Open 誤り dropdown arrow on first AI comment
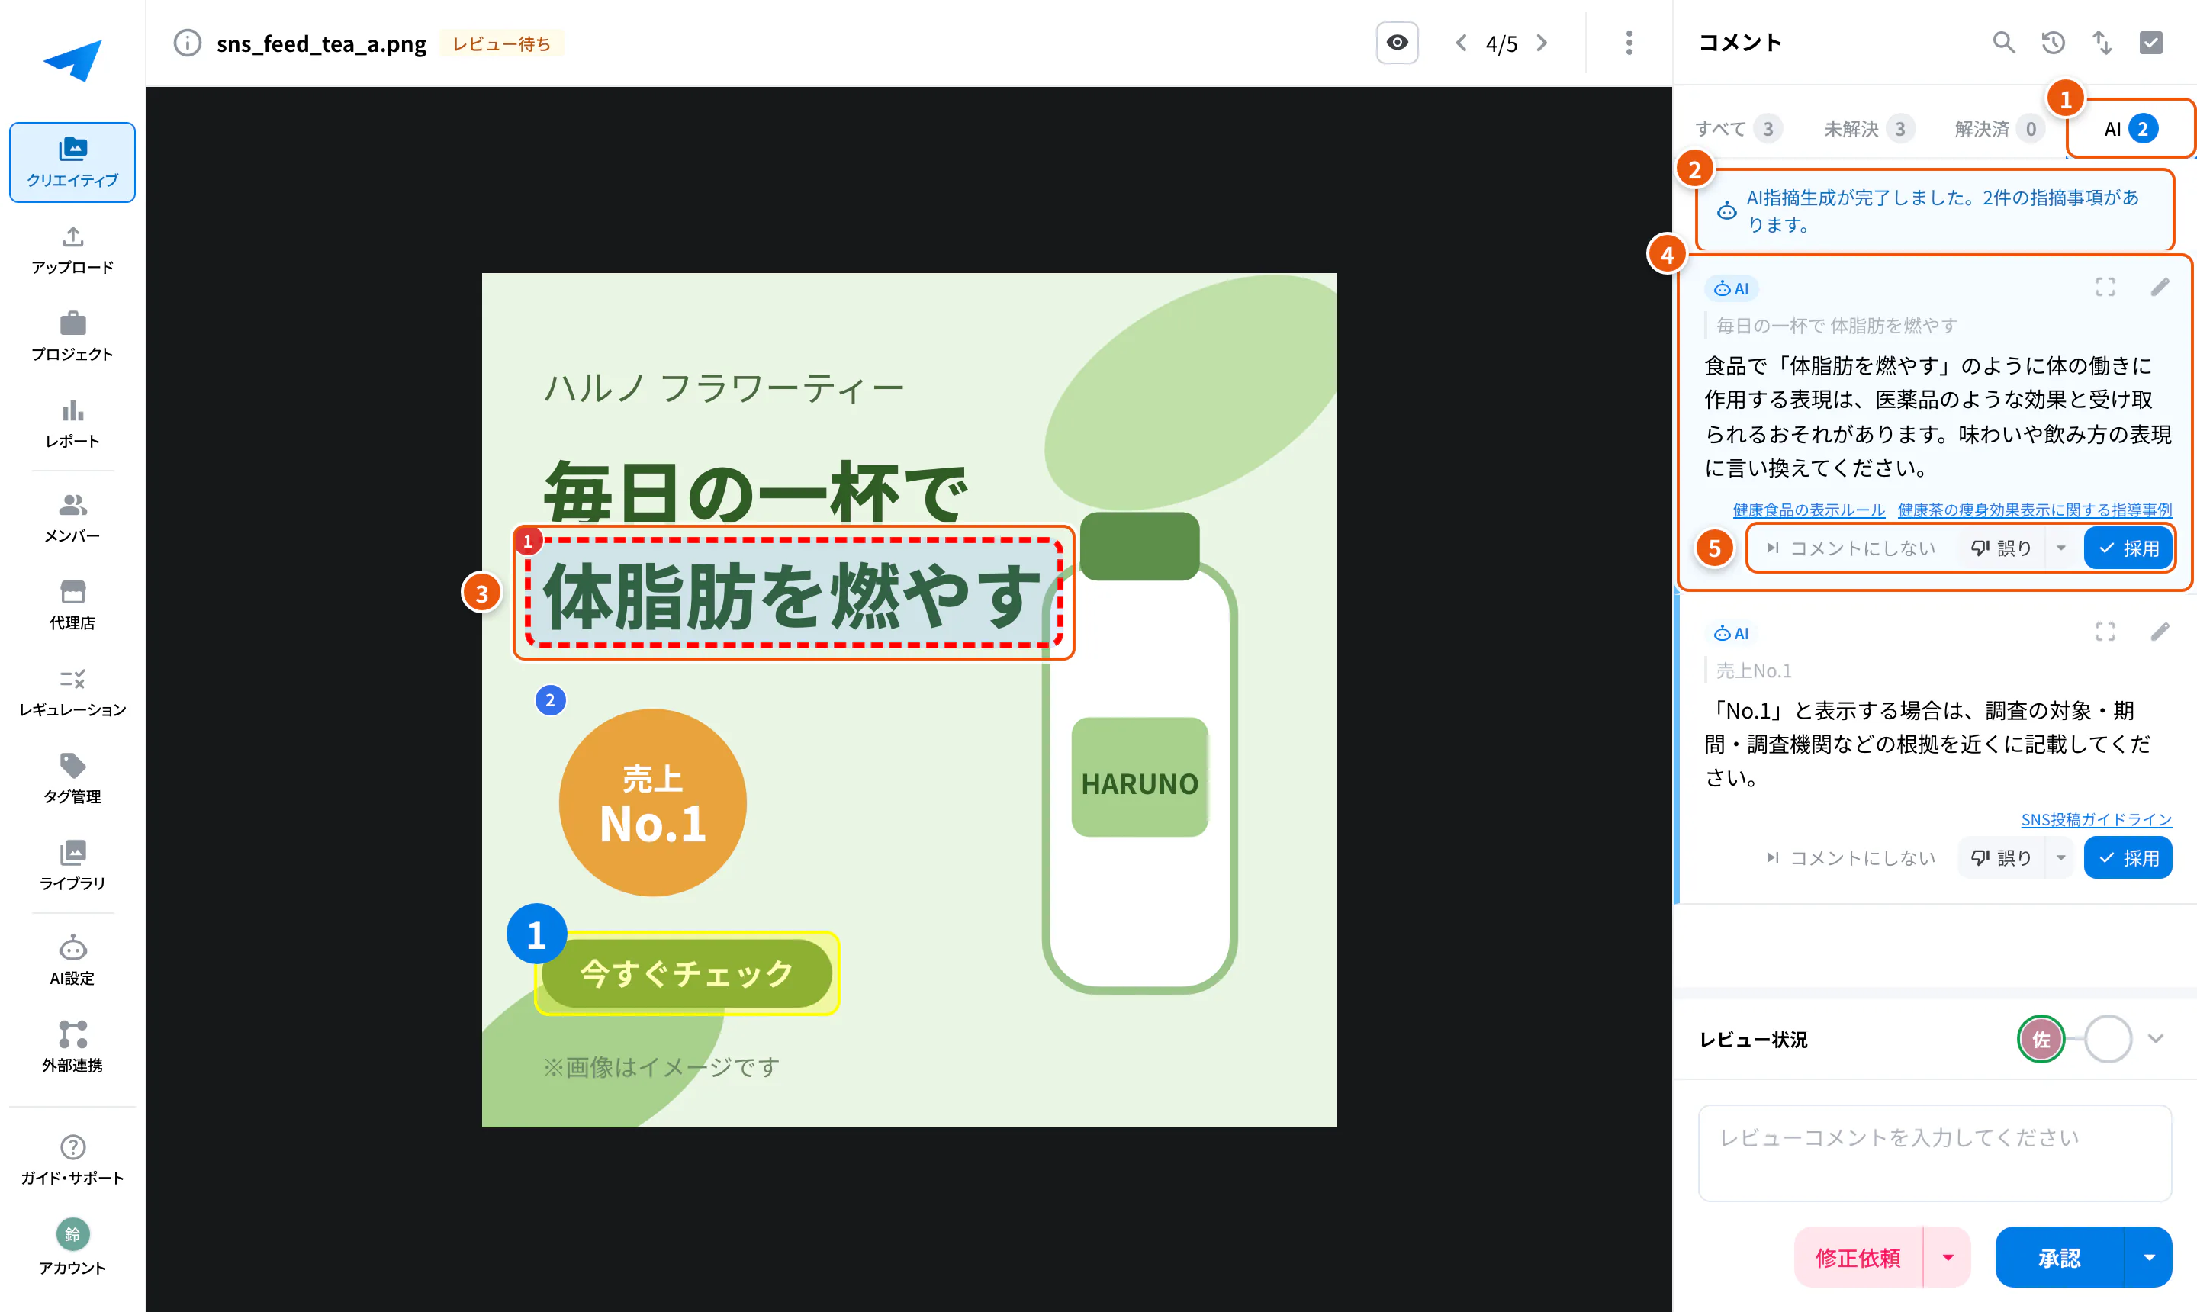Screen dimensions: 2197x1312 click(x=2061, y=548)
